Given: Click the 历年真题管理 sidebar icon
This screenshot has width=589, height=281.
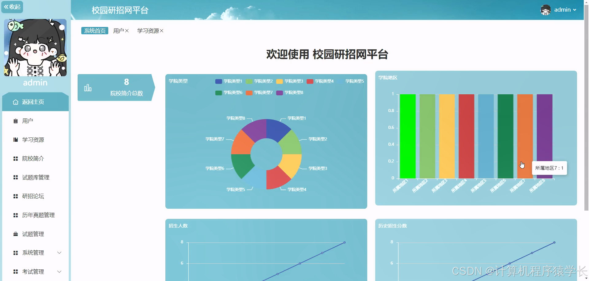Looking at the screenshot, I should [x=16, y=215].
